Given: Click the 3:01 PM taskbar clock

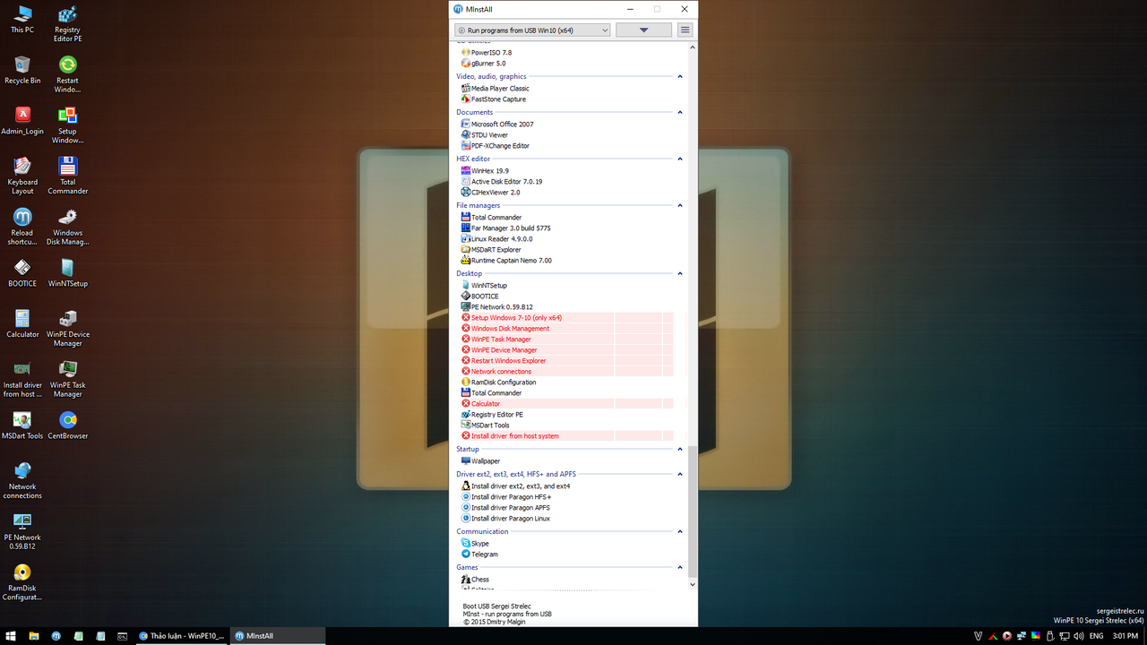Looking at the screenshot, I should pos(1125,636).
